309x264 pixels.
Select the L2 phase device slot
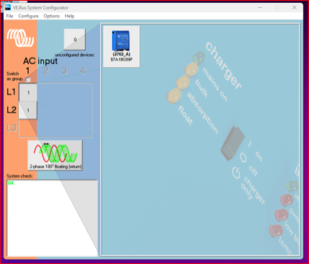pyautogui.click(x=28, y=110)
